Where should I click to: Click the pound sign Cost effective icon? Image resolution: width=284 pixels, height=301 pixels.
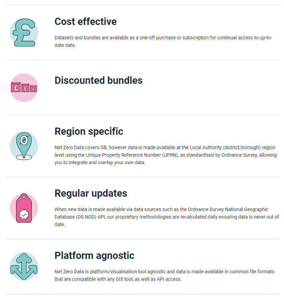pyautogui.click(x=24, y=32)
